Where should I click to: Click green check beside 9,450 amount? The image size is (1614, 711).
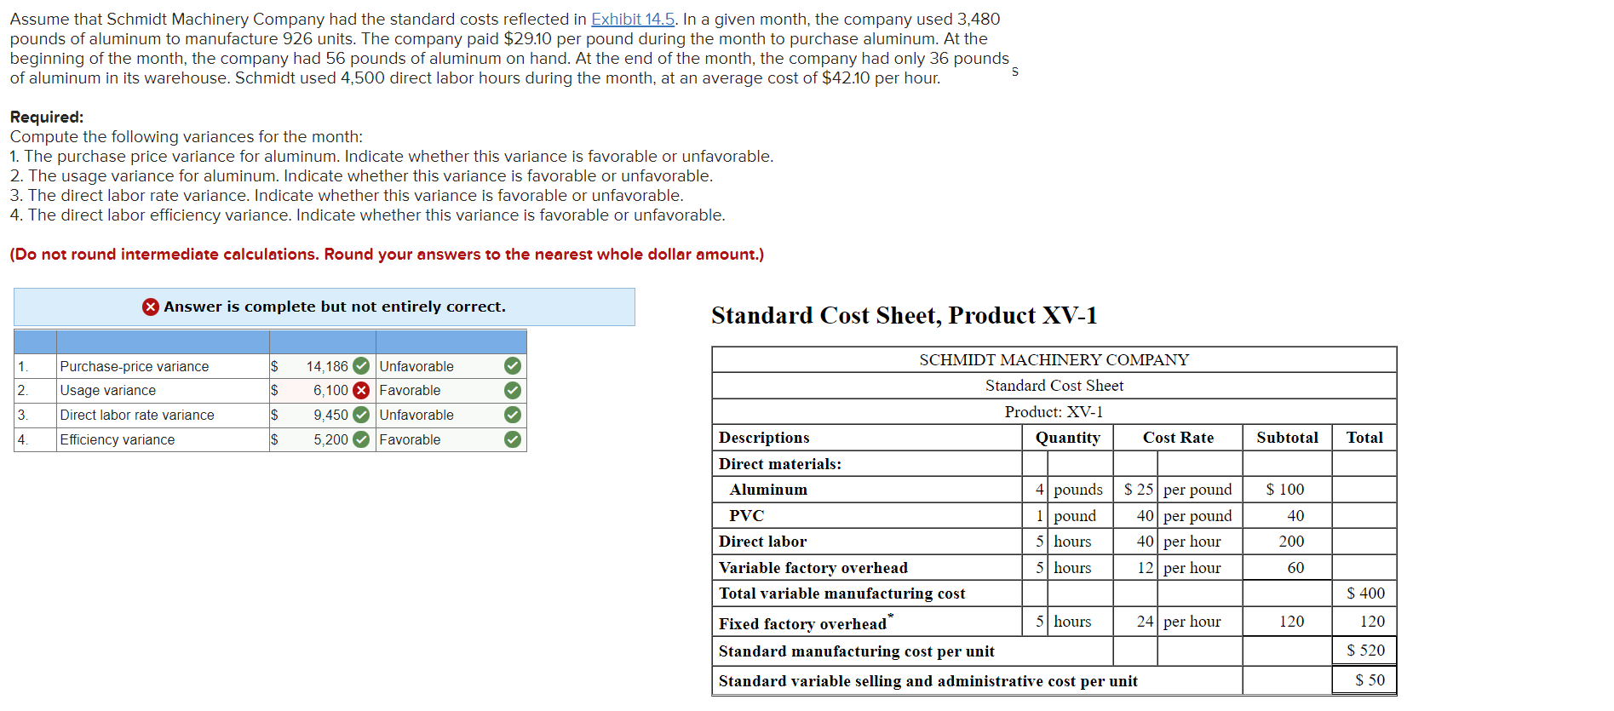click(361, 415)
